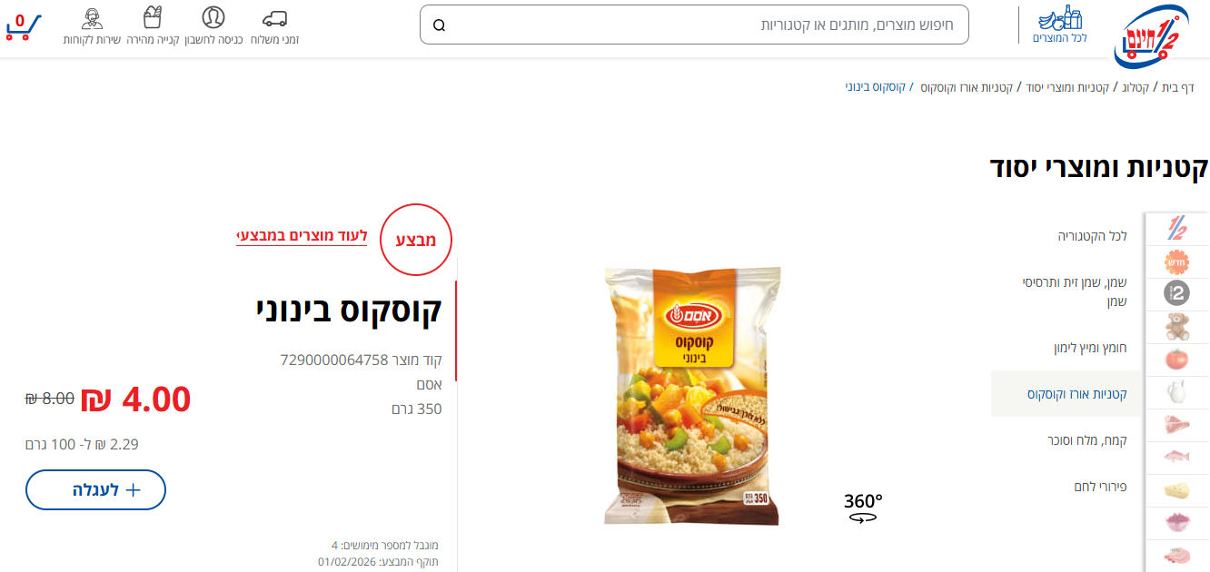Image resolution: width=1210 pixels, height=572 pixels.
Task: Select teddy bear category icon in sidebar
Action: click(1177, 326)
